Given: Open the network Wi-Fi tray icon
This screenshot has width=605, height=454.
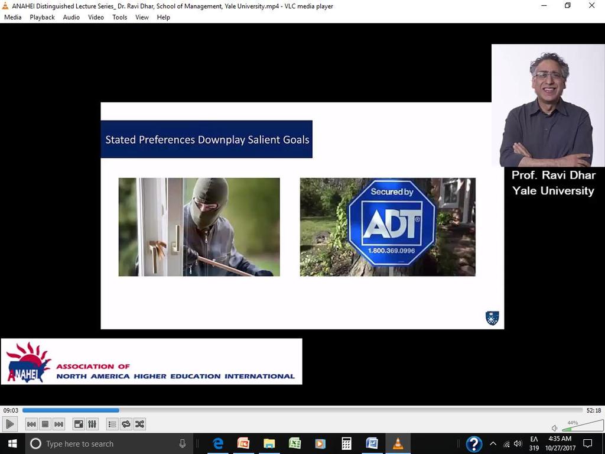Looking at the screenshot, I should 506,444.
